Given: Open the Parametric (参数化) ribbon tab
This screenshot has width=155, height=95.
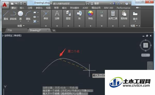Looking at the screenshot, I should (39, 8).
